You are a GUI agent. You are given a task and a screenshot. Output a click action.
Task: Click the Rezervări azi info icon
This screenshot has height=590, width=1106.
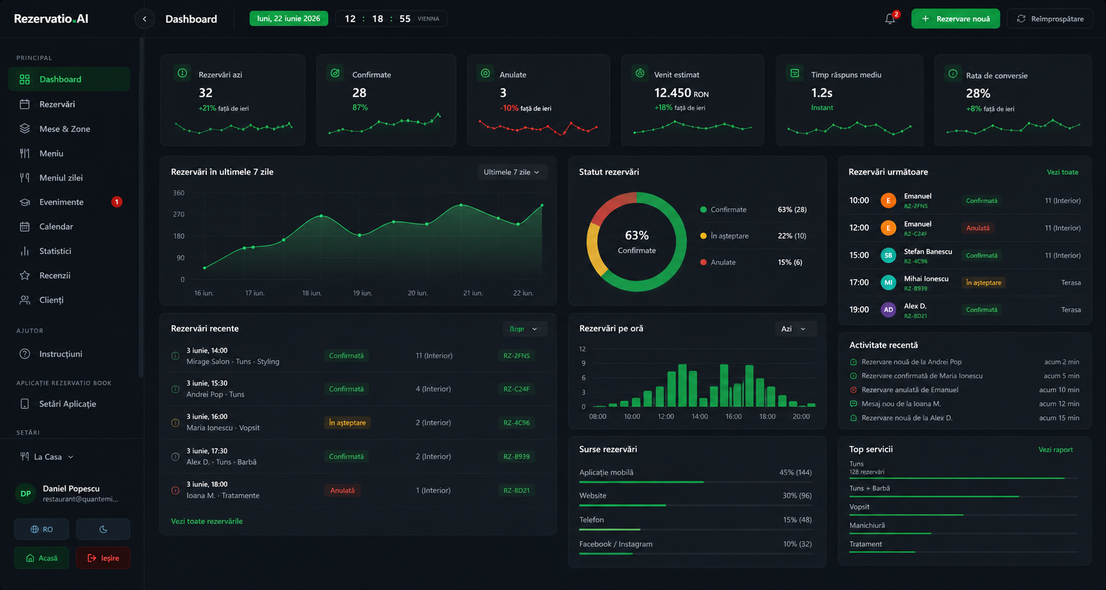click(182, 73)
